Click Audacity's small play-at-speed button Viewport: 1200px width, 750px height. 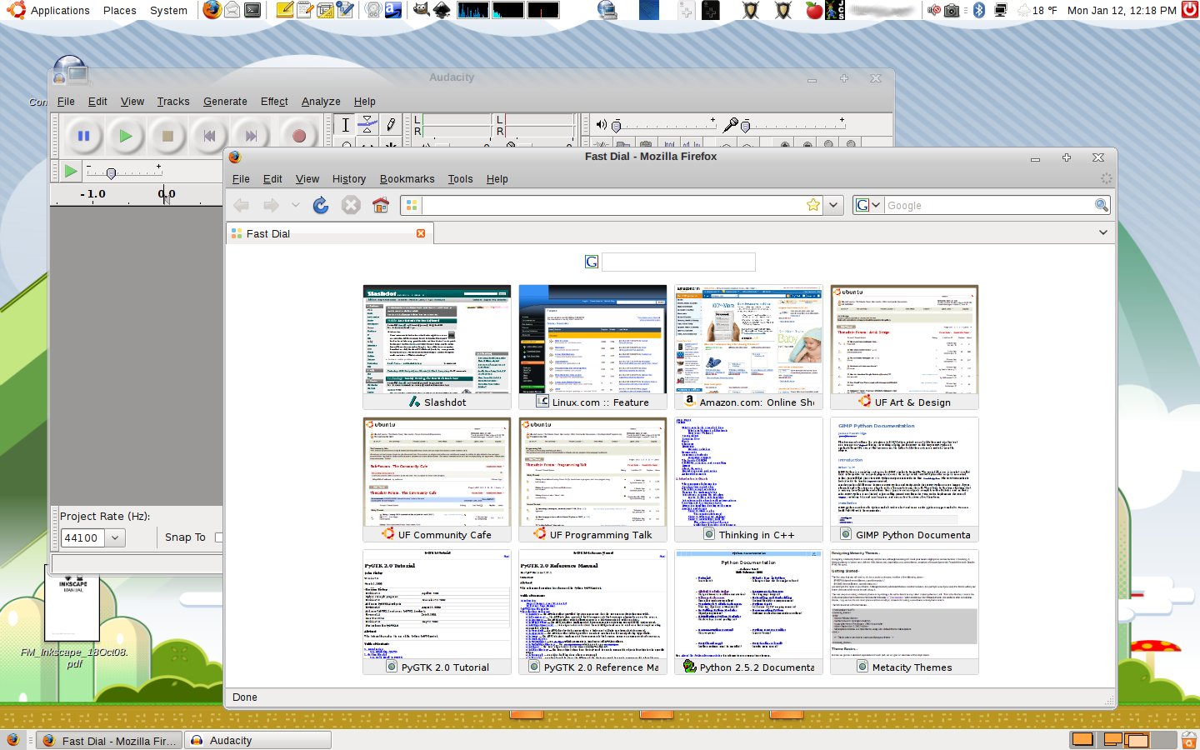click(71, 171)
